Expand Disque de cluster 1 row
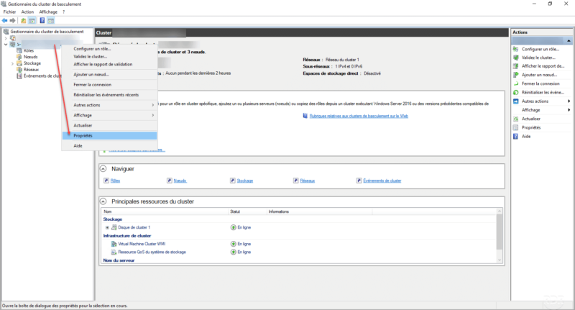The width and height of the screenshot is (575, 310). [107, 227]
